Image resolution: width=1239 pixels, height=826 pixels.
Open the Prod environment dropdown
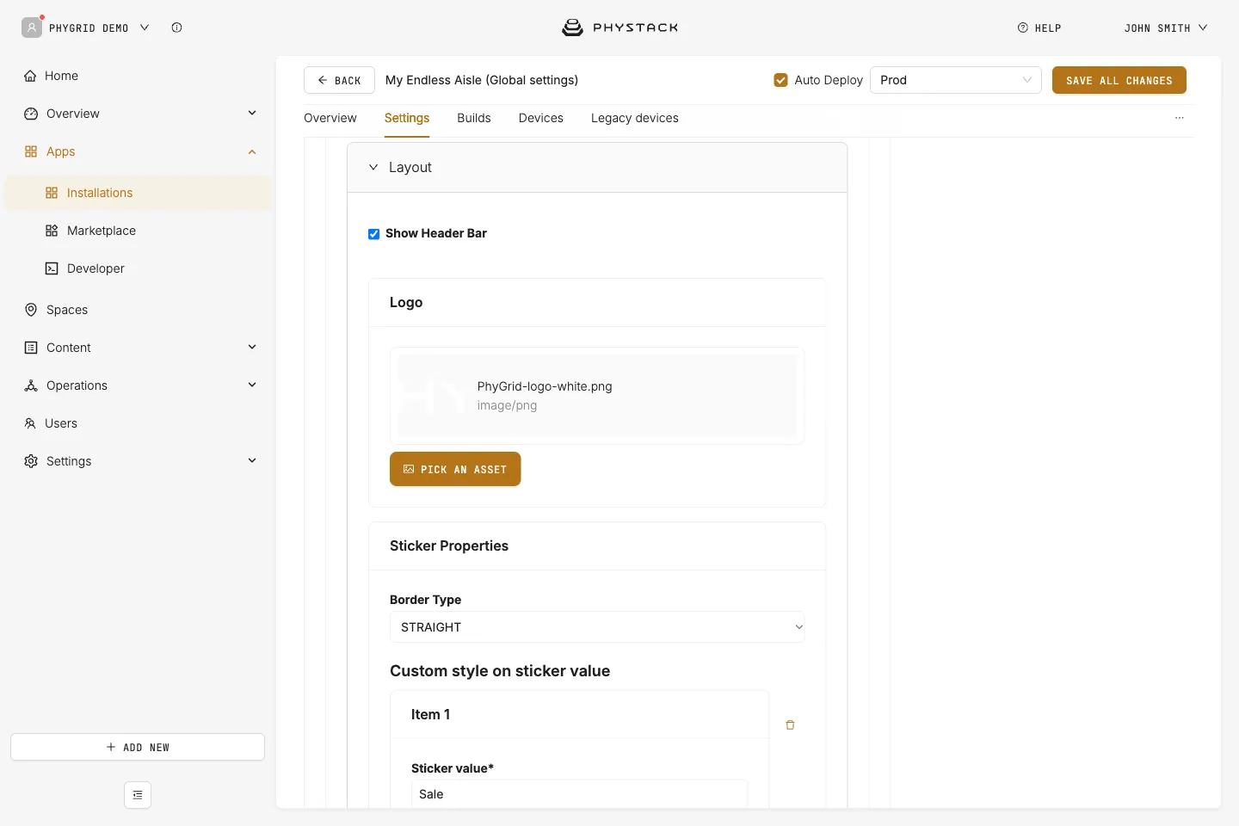[955, 80]
